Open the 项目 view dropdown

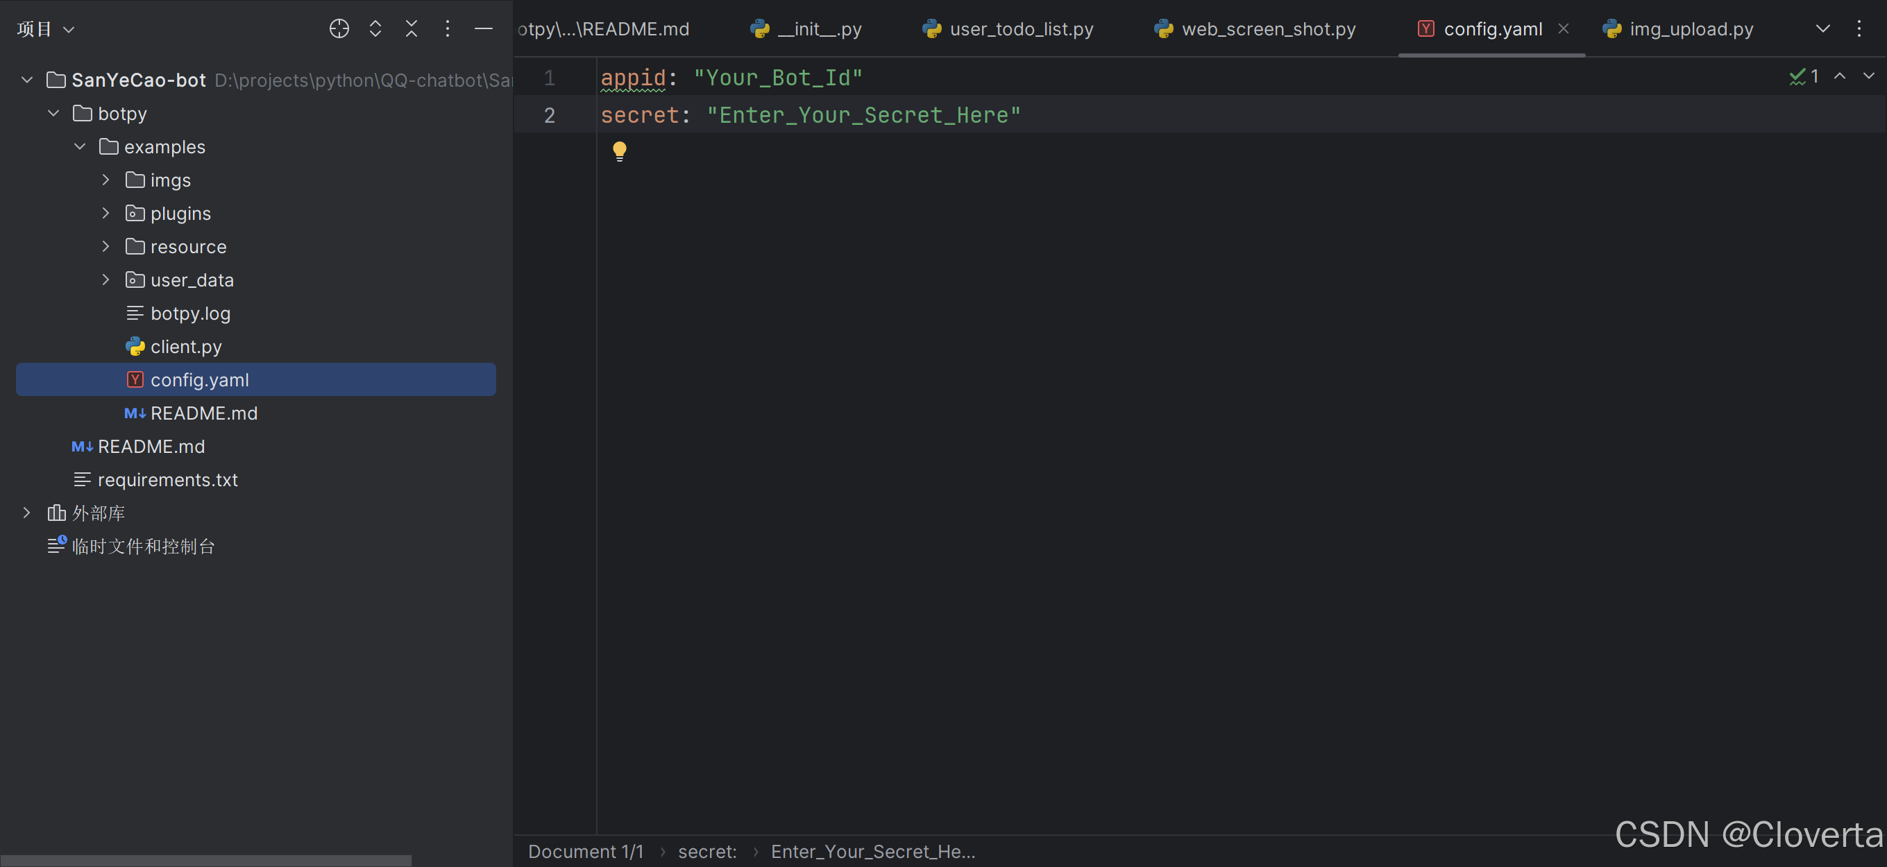tap(45, 29)
